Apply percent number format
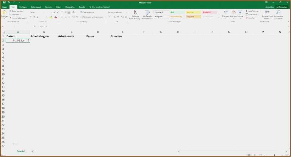The width and height of the screenshot is (291, 157). pos(115,17)
